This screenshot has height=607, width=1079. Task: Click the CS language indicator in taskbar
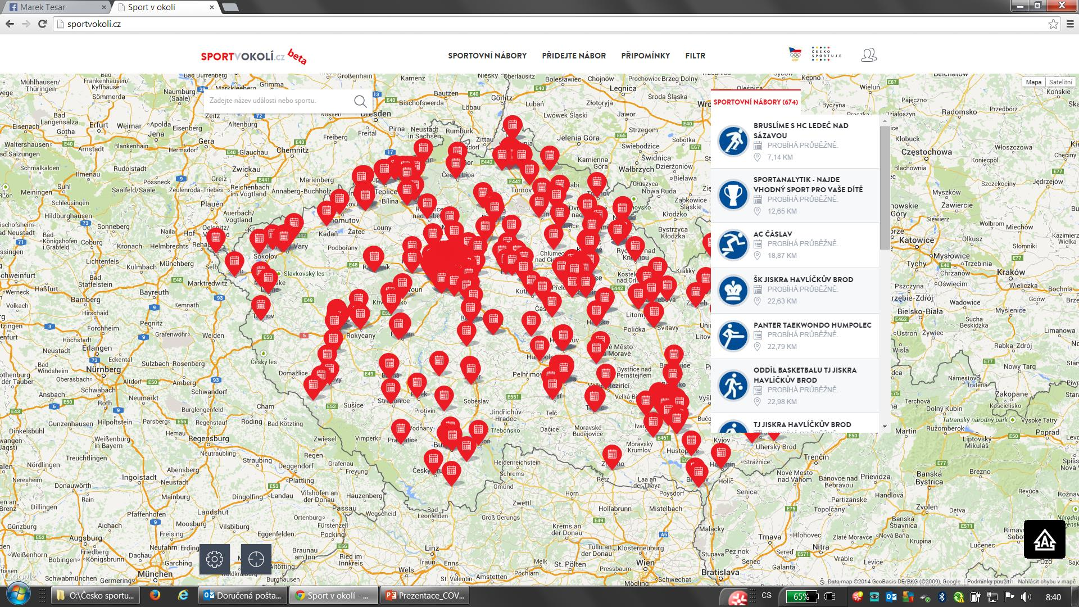coord(767,596)
